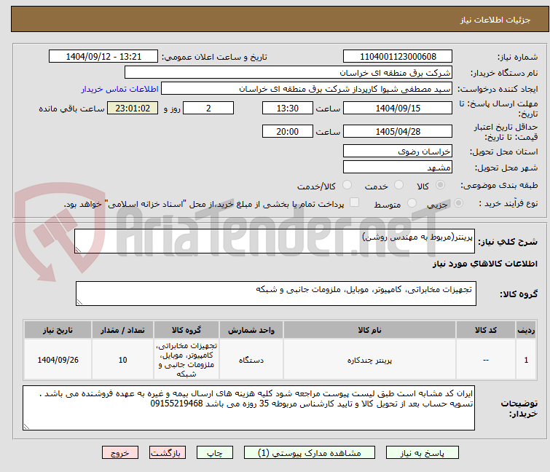Click the اطلاعات کالاهای مورد نیاز heading
The height and width of the screenshot is (472, 550).
pyautogui.click(x=484, y=264)
